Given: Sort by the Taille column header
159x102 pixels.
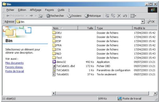Looking at the screenshot, I should tap(87, 28).
